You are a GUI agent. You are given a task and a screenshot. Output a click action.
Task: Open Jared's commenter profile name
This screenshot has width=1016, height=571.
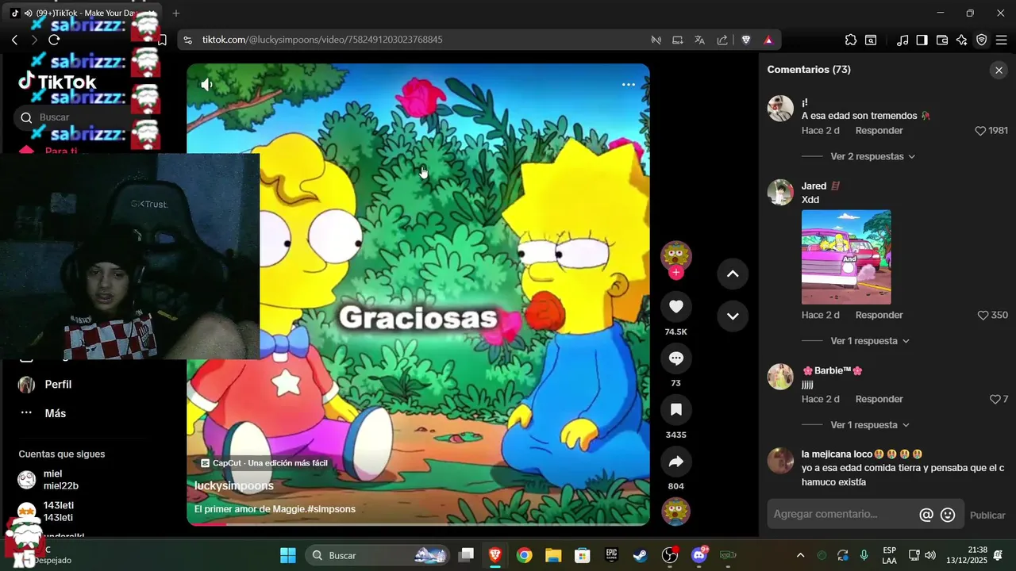tap(814, 186)
